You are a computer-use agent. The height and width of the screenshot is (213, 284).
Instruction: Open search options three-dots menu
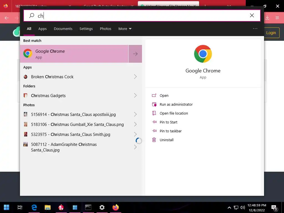pos(255,29)
